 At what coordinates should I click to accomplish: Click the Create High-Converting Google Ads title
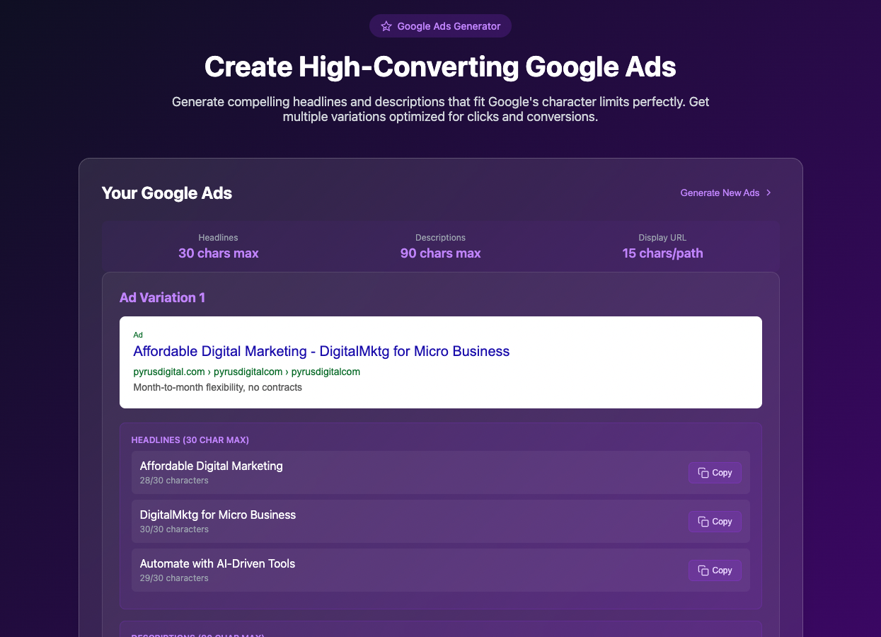440,67
